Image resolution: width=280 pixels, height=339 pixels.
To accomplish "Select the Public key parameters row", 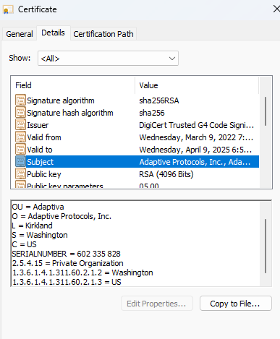I will click(137, 185).
